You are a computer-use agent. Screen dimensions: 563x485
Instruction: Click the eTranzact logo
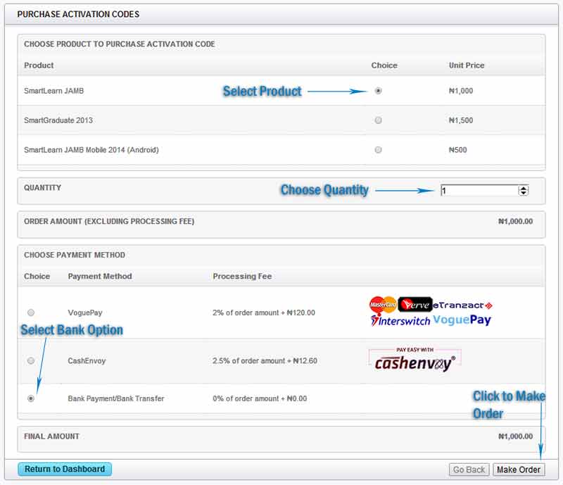(462, 305)
